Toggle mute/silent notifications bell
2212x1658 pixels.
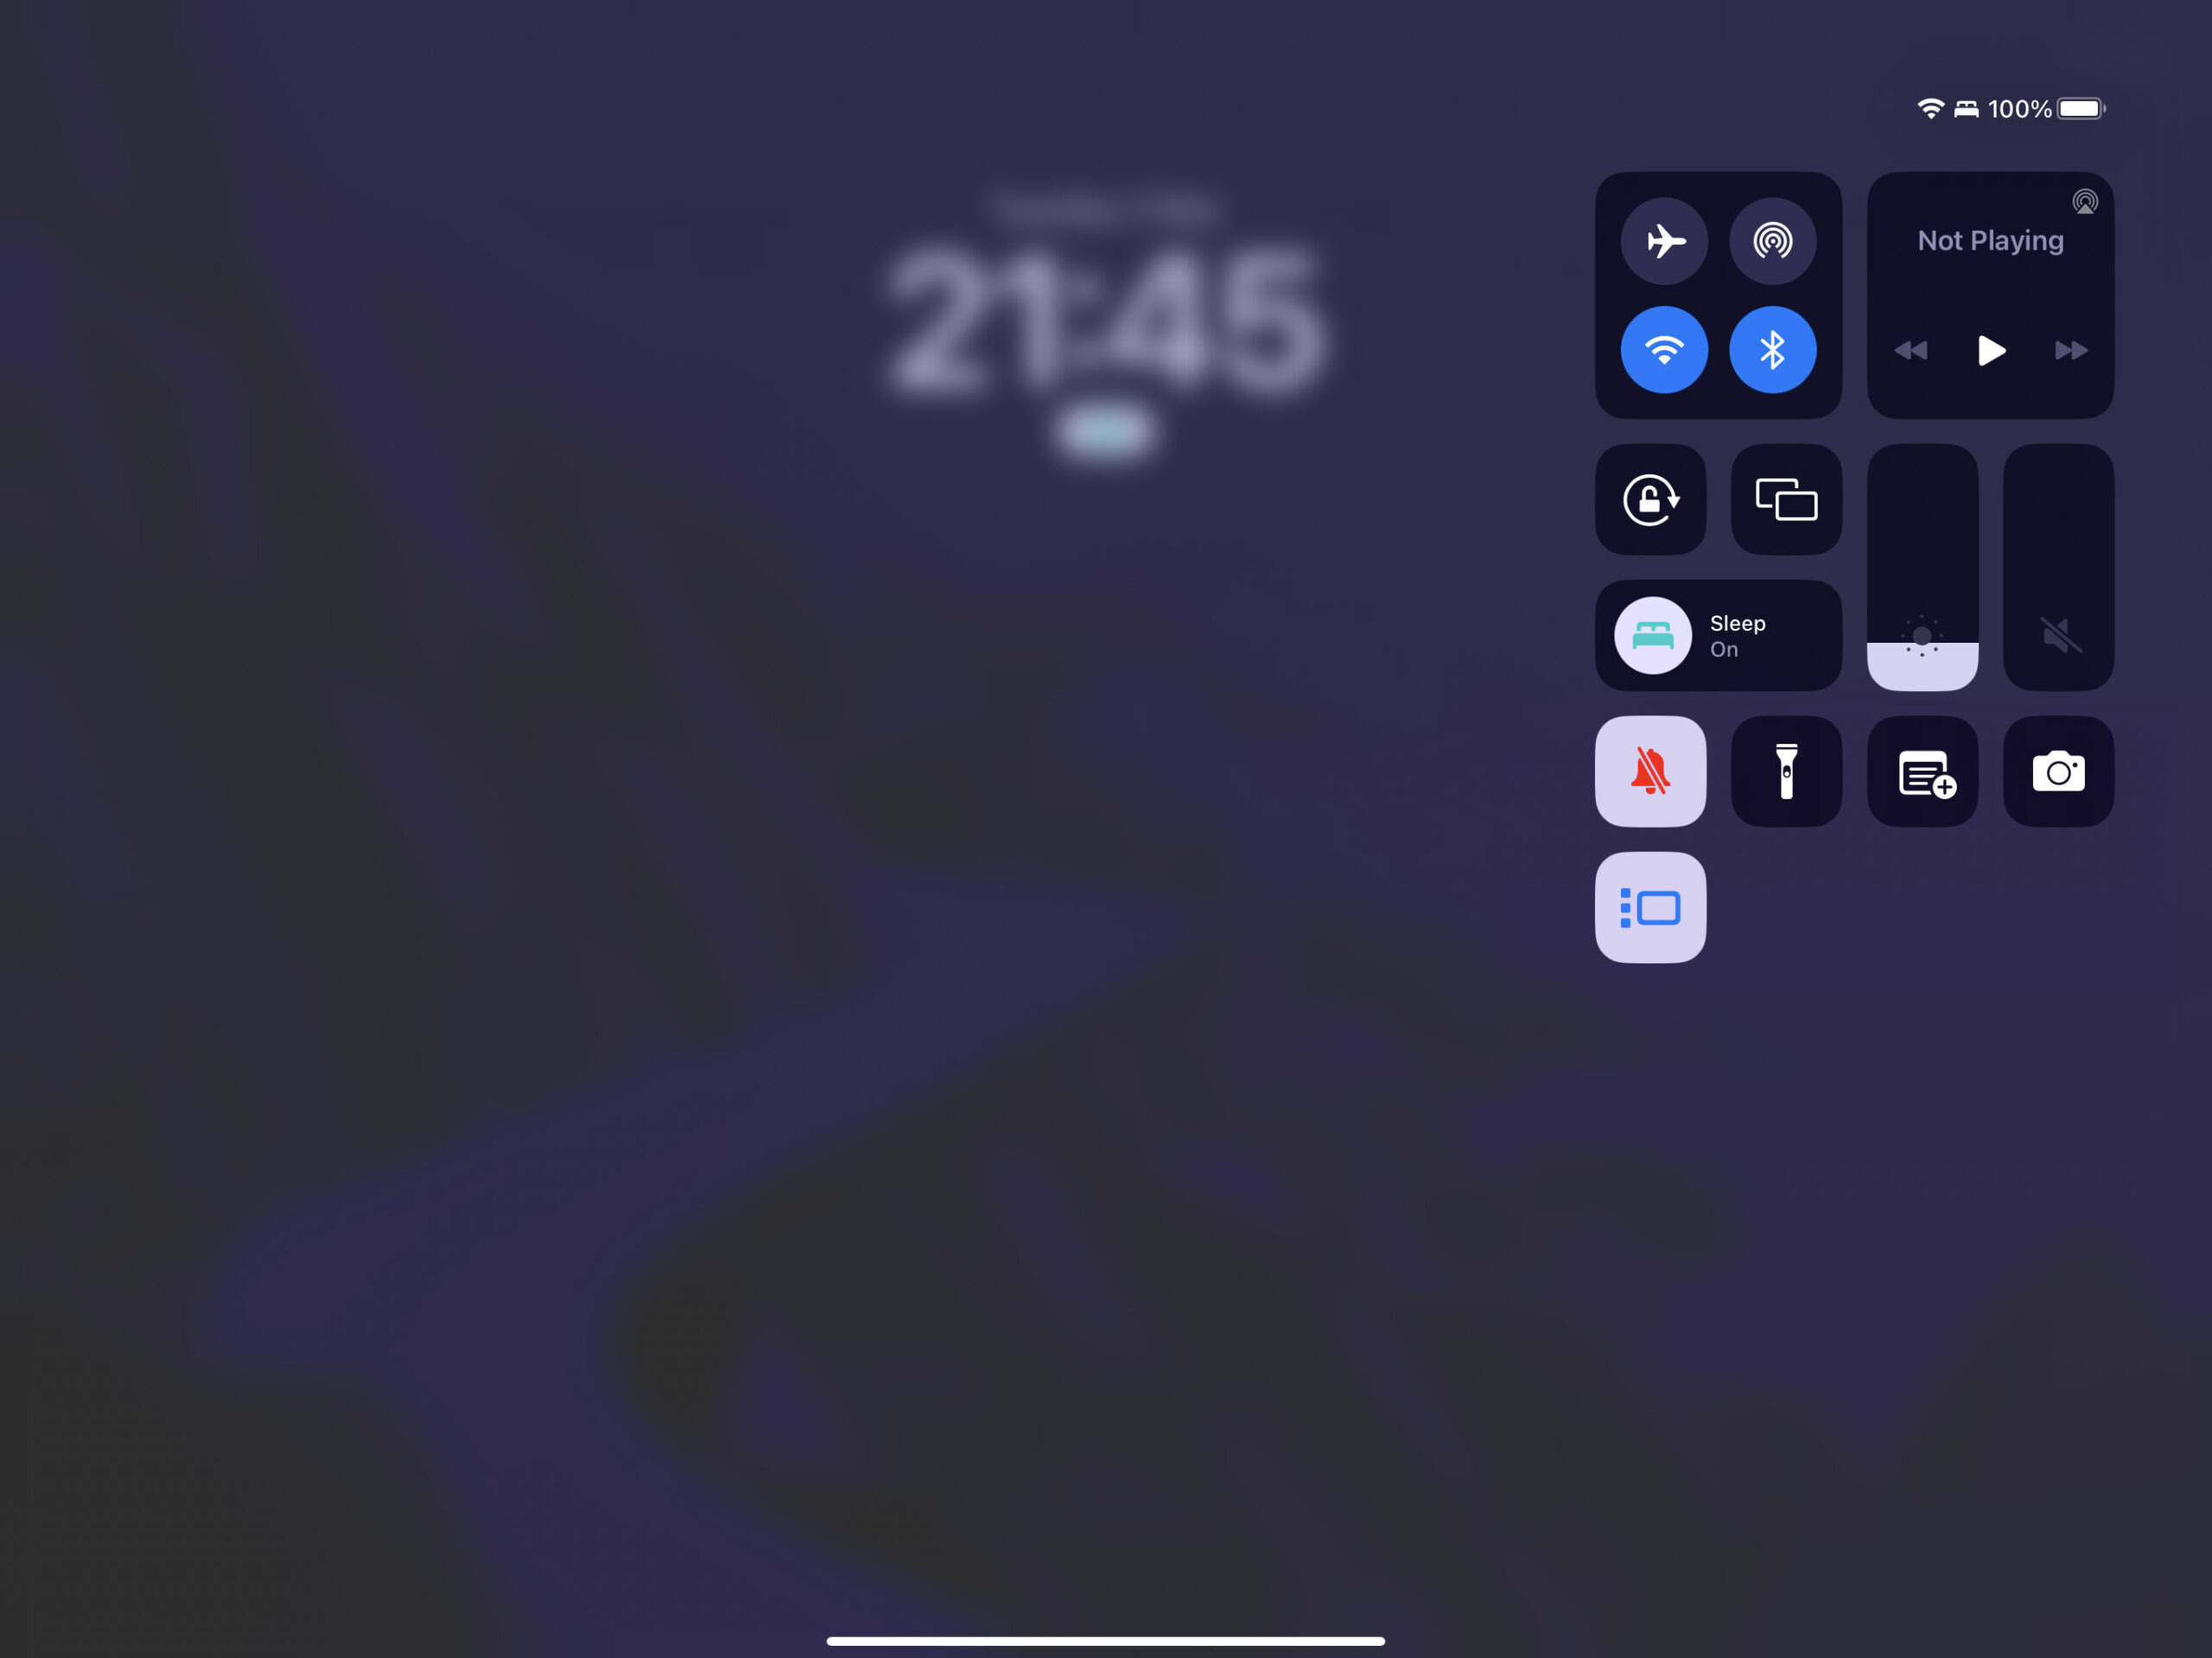(x=1651, y=772)
